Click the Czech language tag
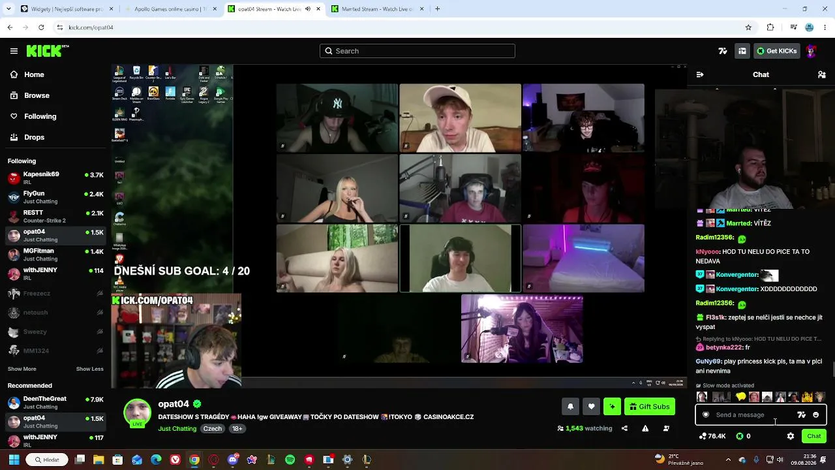The width and height of the screenshot is (835, 470). tap(213, 429)
